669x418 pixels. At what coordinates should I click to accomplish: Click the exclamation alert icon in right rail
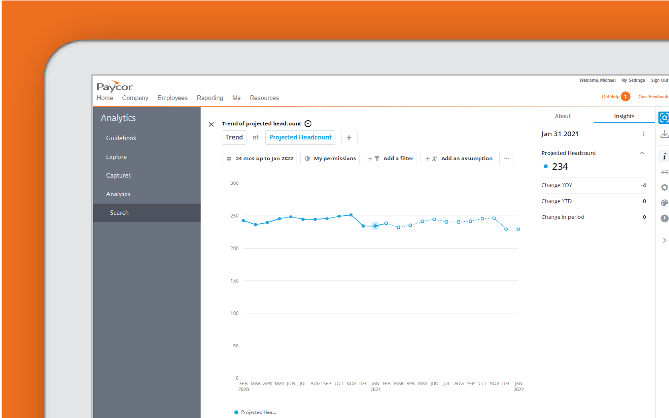click(665, 218)
